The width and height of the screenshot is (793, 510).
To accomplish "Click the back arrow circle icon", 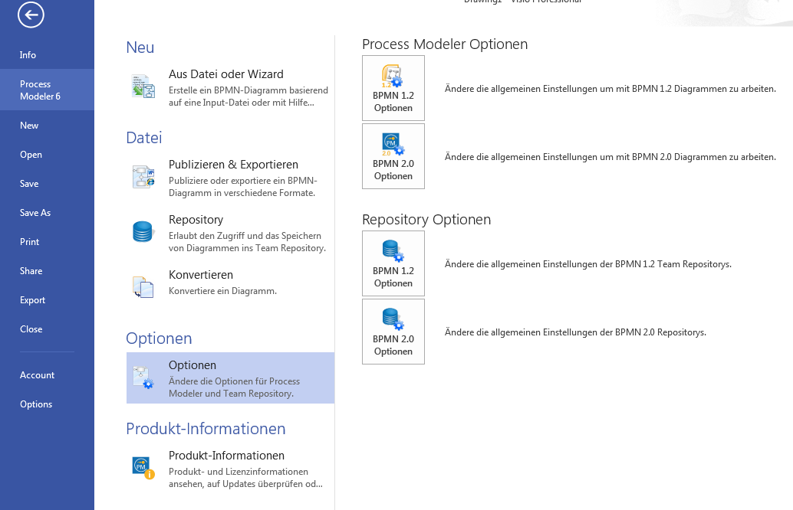I will pyautogui.click(x=31, y=15).
